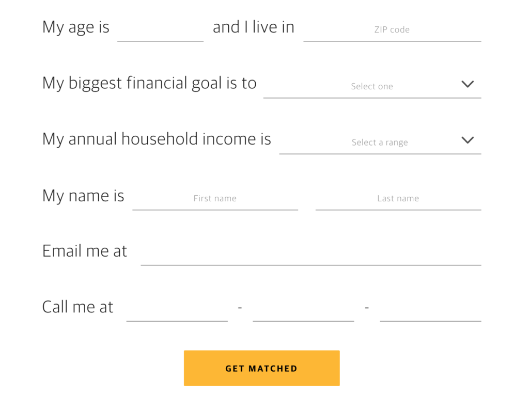Expand the financial goal chevron arrow

(x=468, y=84)
